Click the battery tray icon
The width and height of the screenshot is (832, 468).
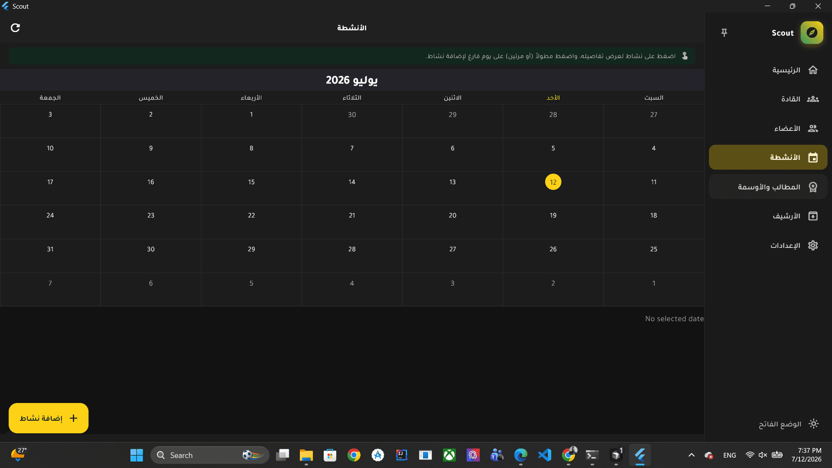[777, 455]
